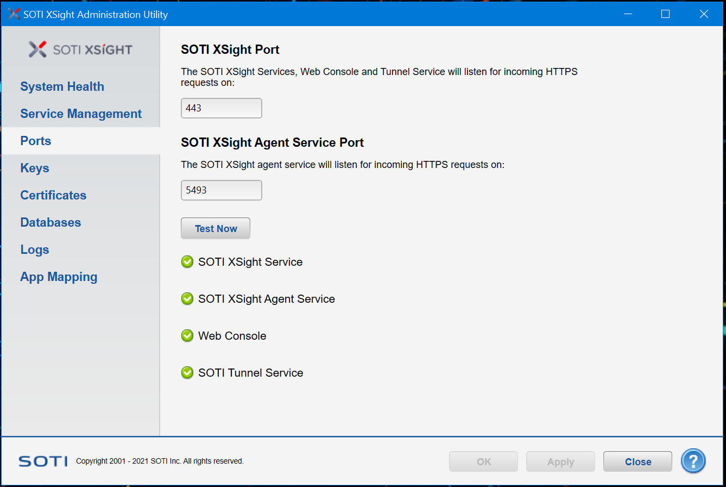Click the SOTI XSight Agent Service status label
This screenshot has height=487, width=726.
pos(267,299)
